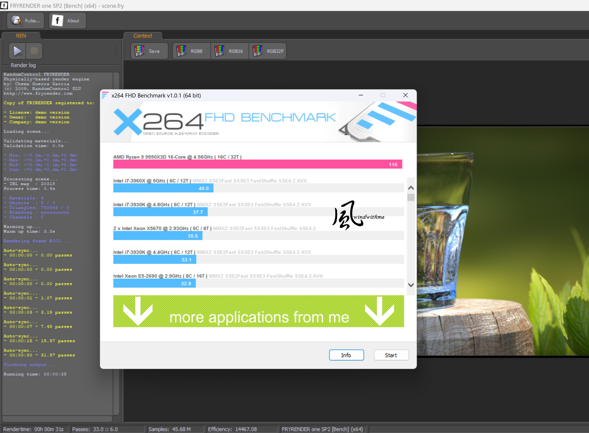Save the rendered image
The height and width of the screenshot is (433, 589).
[149, 51]
